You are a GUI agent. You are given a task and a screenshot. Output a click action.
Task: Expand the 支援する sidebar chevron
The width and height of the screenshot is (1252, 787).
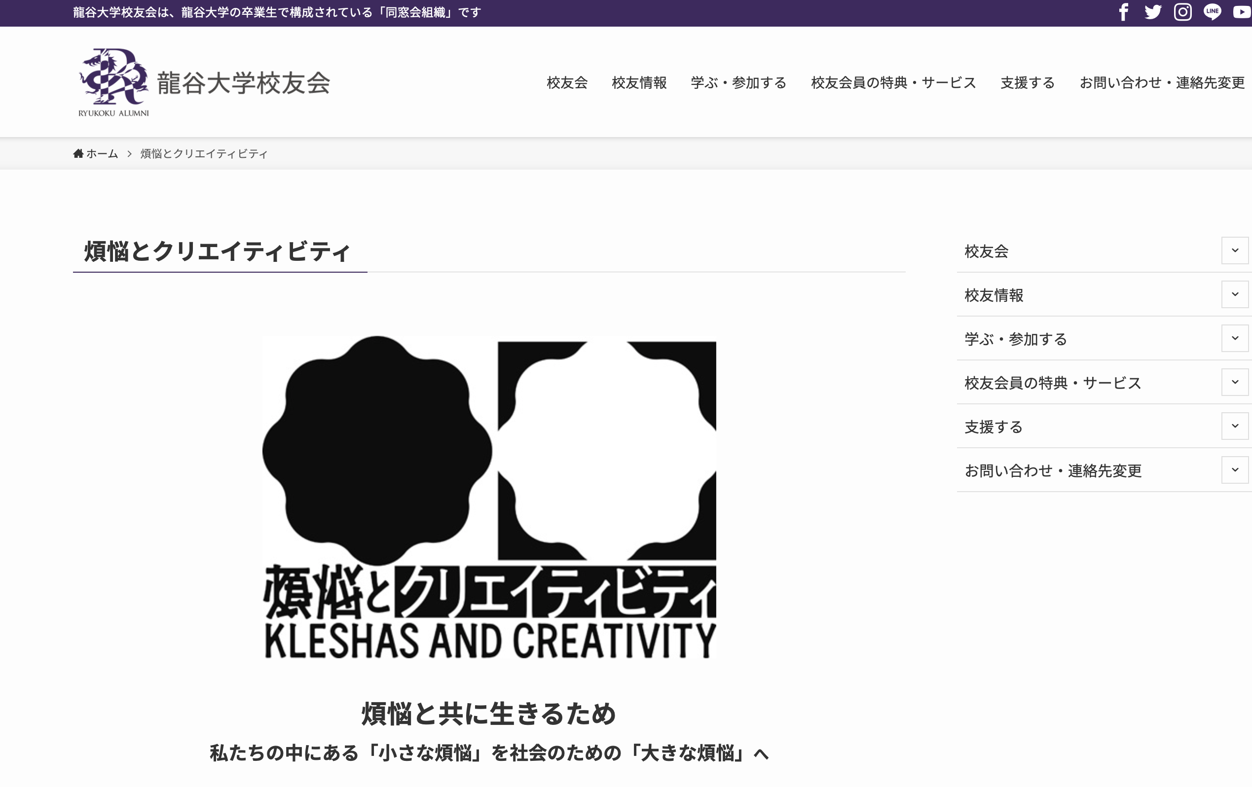[1235, 426]
